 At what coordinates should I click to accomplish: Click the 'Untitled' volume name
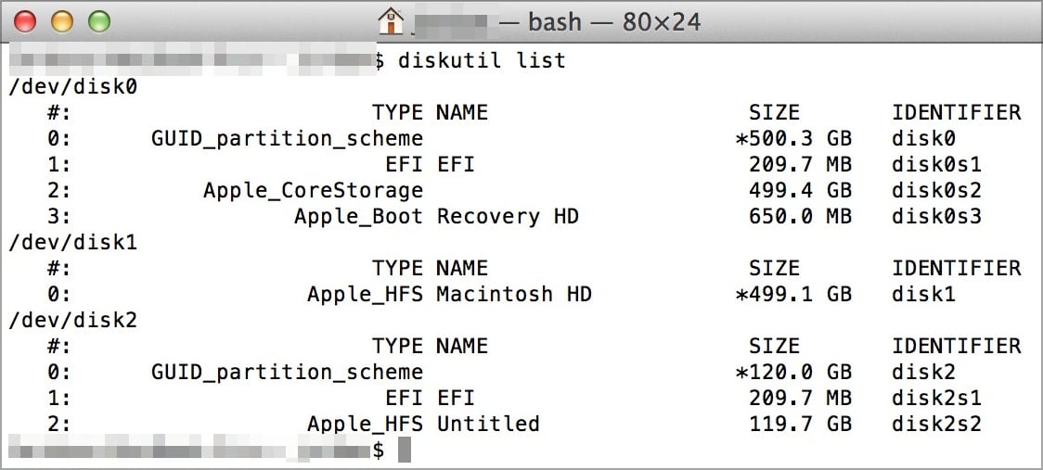[488, 425]
